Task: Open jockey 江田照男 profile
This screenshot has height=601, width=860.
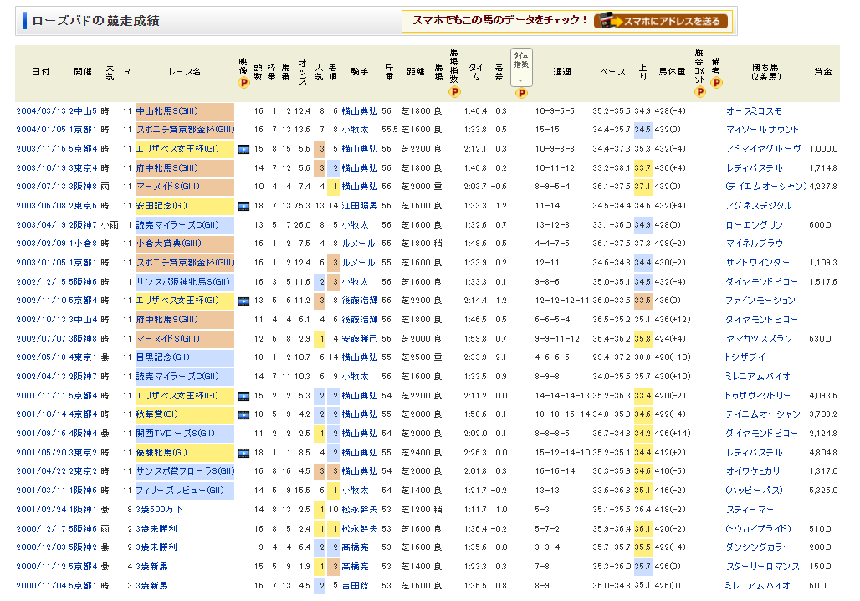Action: (x=359, y=206)
